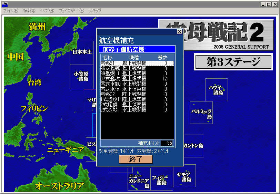Select the 零式水偵 row
The width and height of the screenshot is (280, 194).
point(137,89)
